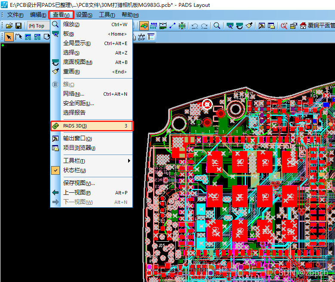Click the Board view toolbar icon

click(x=230, y=26)
